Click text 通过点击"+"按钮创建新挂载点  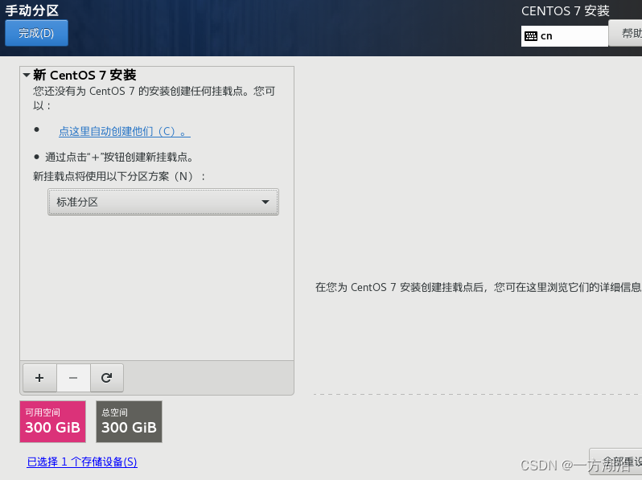tap(119, 157)
